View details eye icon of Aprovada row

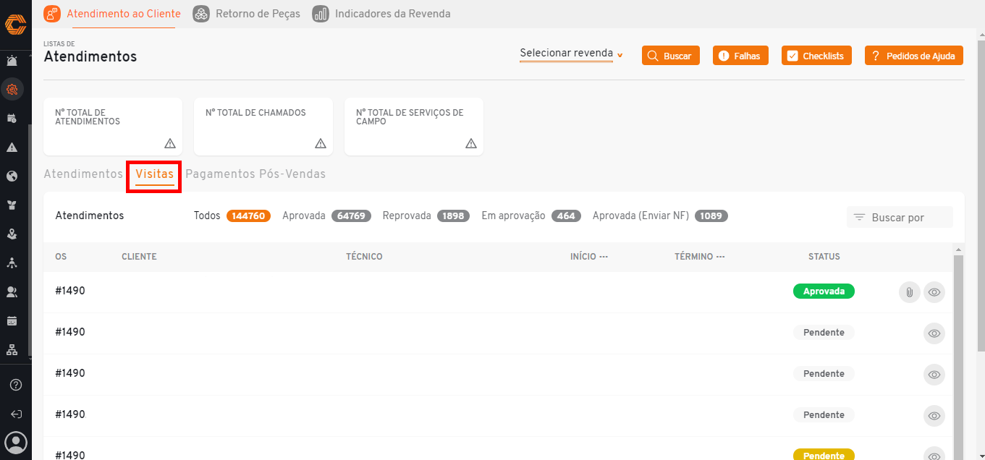934,292
